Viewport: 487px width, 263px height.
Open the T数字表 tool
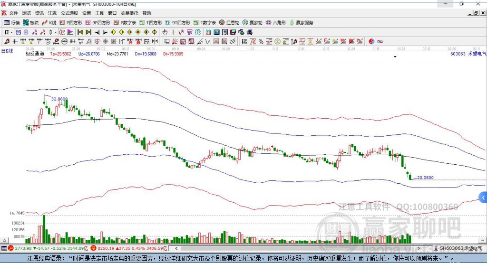click(205, 23)
